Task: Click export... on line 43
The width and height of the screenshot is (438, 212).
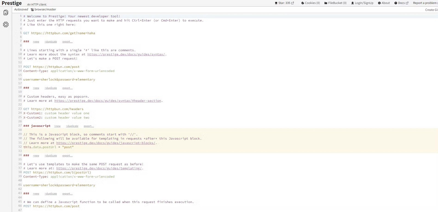Action: point(67,194)
